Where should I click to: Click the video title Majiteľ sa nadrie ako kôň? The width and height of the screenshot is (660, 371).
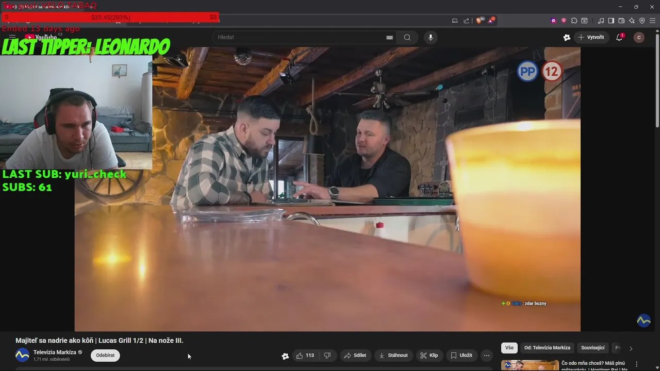[100, 341]
